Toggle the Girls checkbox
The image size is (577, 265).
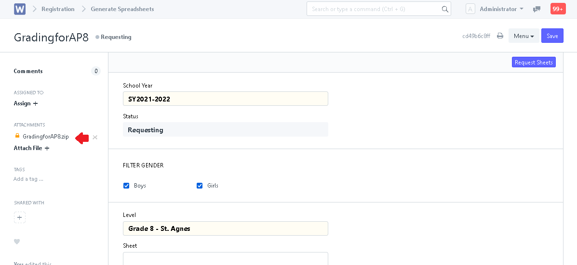coord(200,186)
